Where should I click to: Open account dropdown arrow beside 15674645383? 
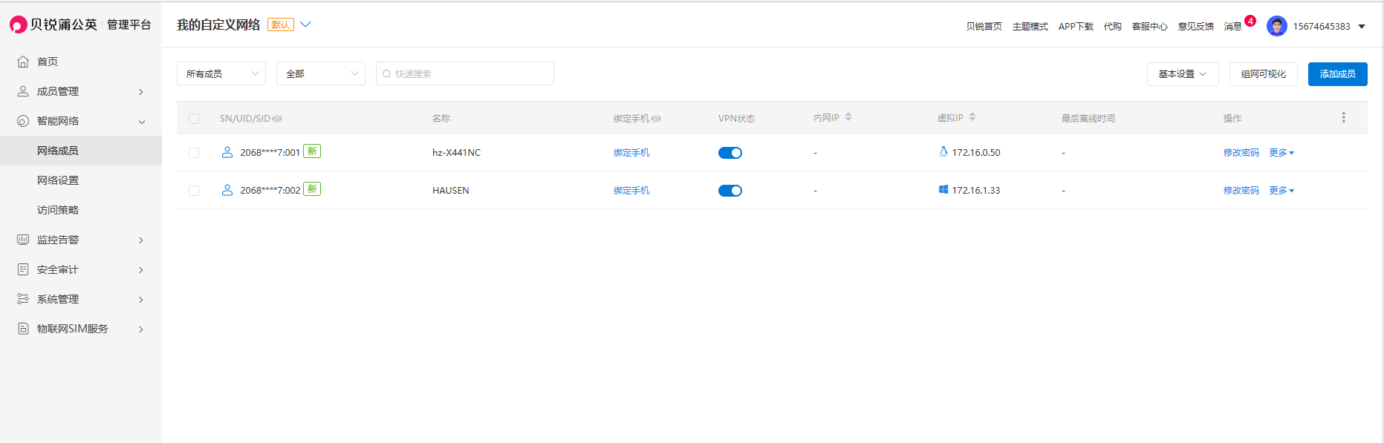click(x=1362, y=27)
